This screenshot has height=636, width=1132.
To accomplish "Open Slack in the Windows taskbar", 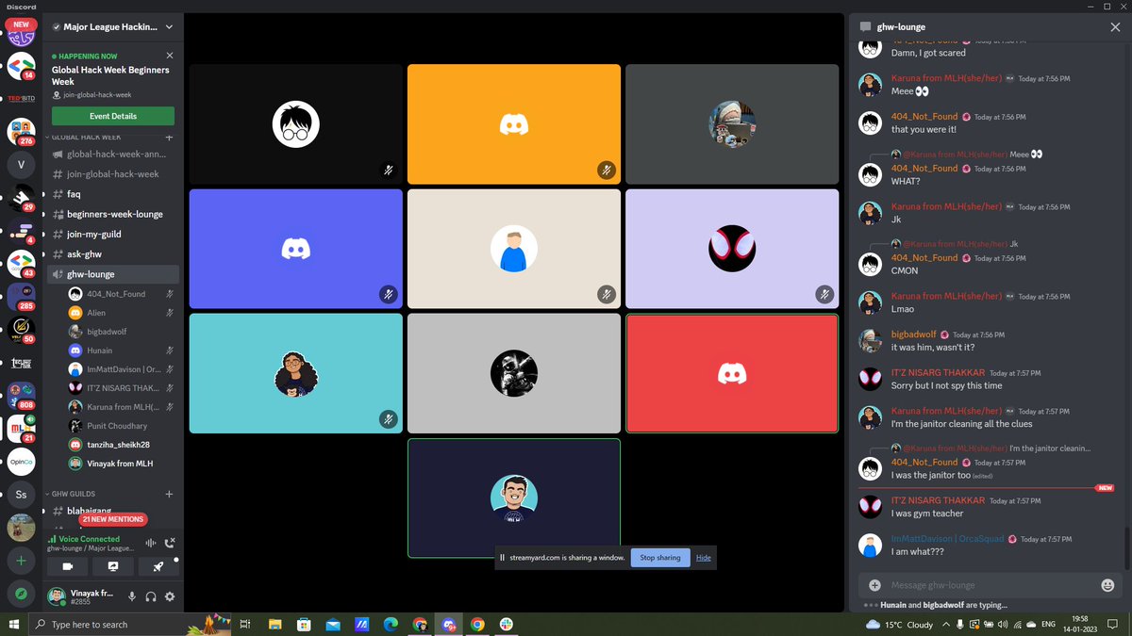I will tap(507, 624).
